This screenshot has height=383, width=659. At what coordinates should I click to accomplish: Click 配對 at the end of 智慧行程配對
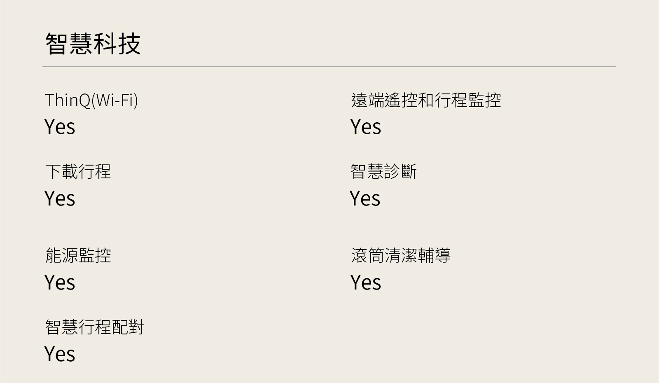[x=128, y=327]
